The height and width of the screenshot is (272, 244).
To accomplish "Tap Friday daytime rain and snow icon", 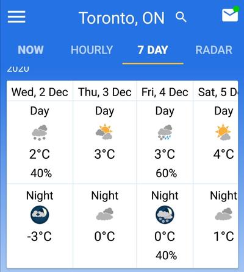I will pos(165,133).
